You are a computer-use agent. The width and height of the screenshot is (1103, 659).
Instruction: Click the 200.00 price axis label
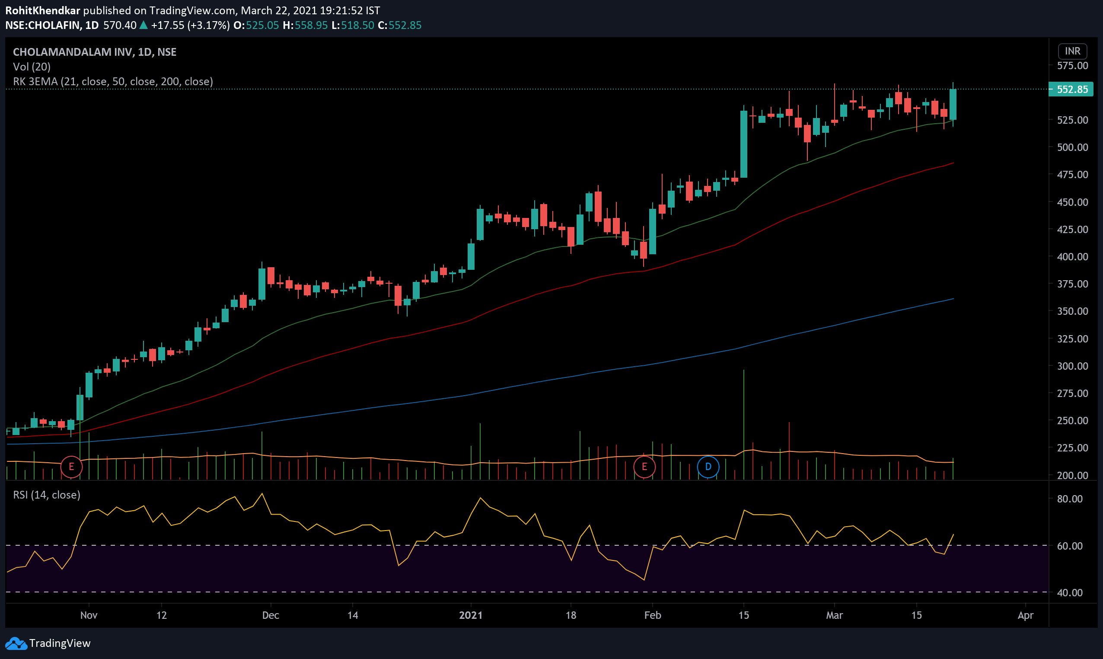(x=1072, y=475)
